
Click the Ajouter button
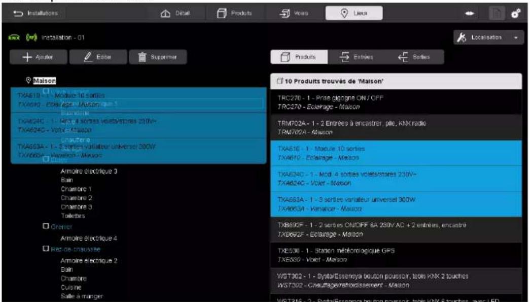[x=38, y=57]
